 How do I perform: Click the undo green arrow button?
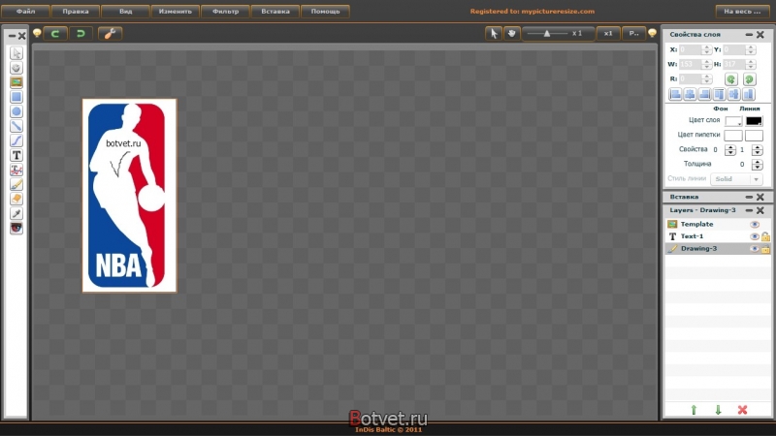coord(55,34)
